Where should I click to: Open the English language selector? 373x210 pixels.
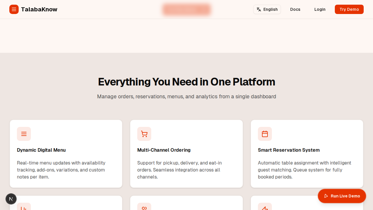pos(267,9)
